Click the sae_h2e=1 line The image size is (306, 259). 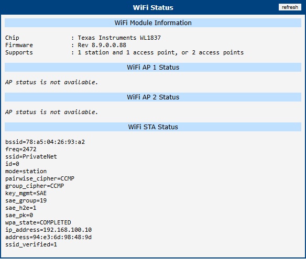(20, 208)
